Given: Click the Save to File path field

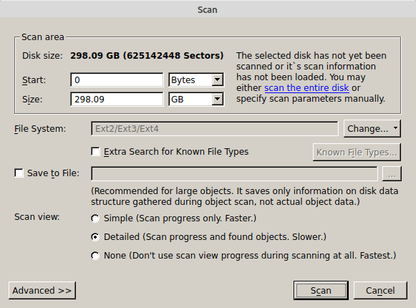Looking at the screenshot, I should pyautogui.click(x=234, y=173).
